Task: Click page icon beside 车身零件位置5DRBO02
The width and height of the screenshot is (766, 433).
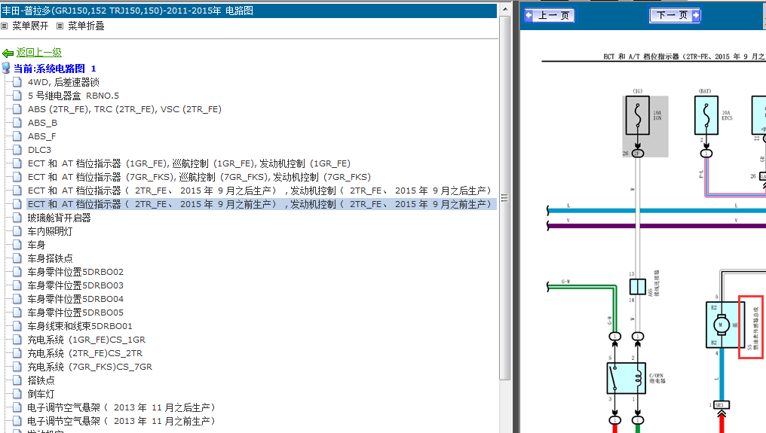Action: (17, 271)
